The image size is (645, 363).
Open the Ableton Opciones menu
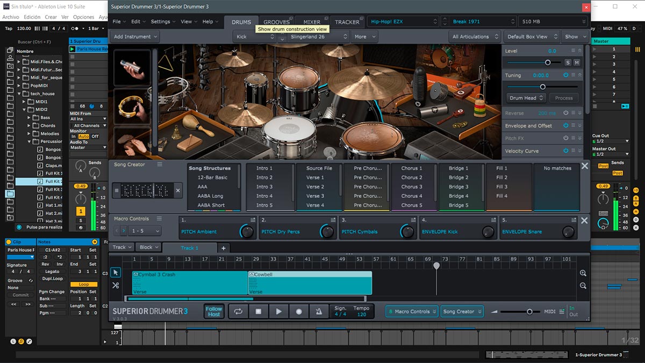[x=83, y=17]
